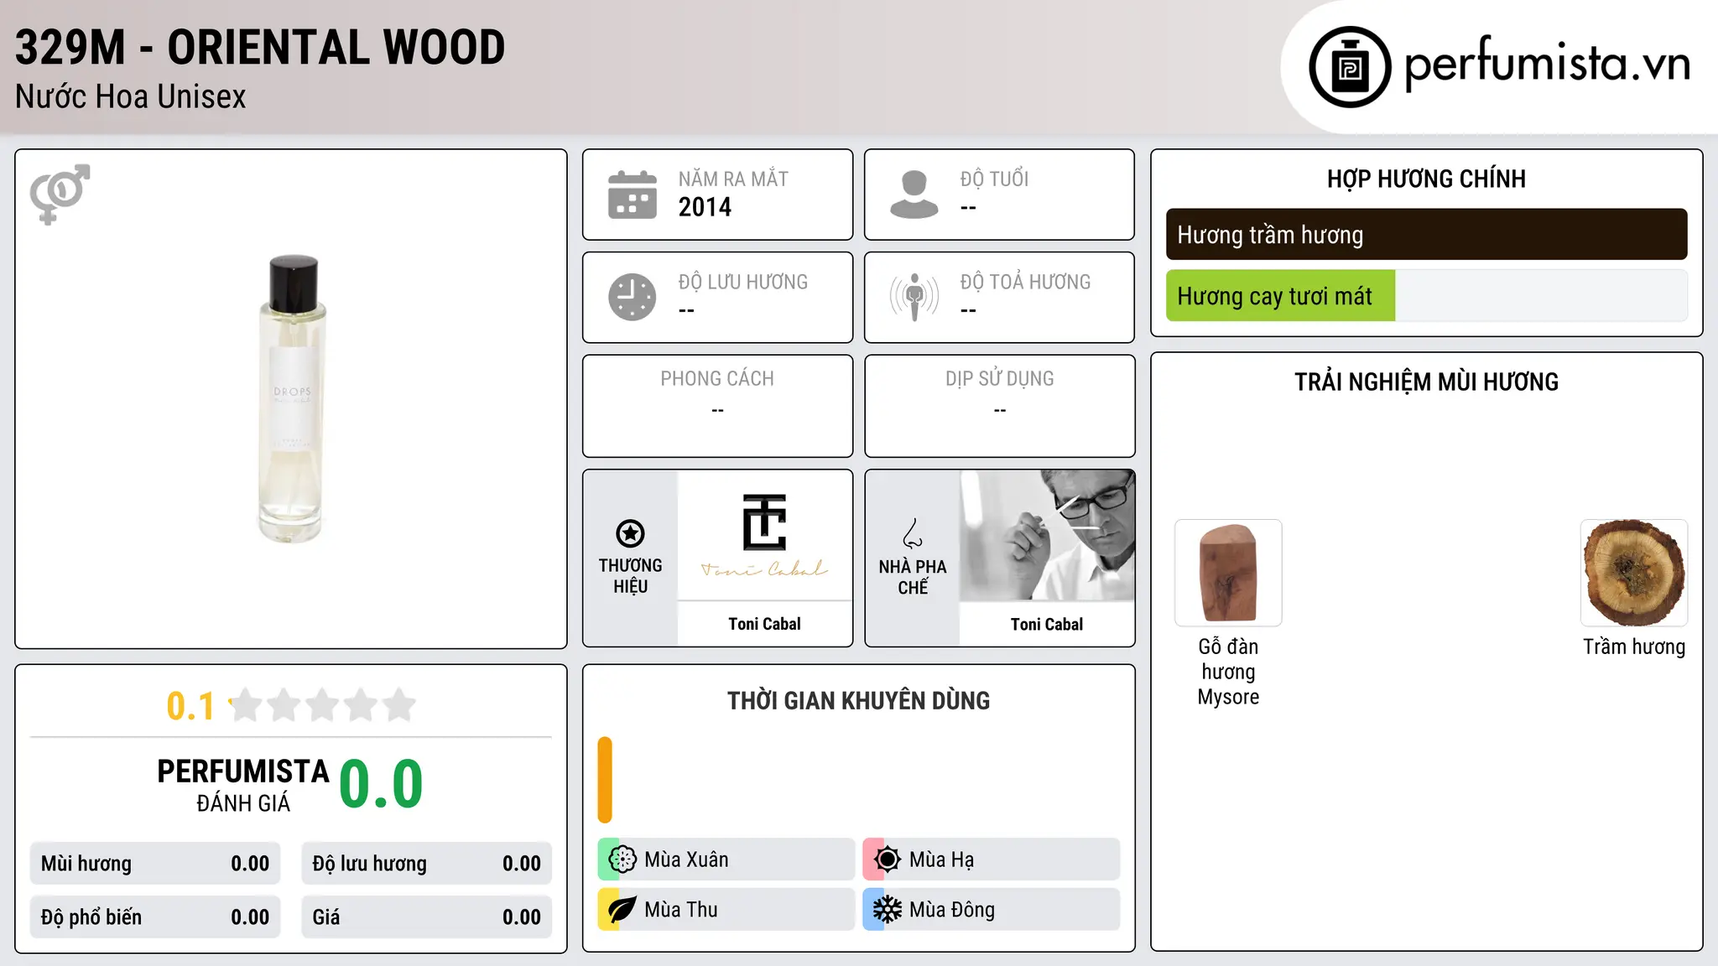Select the Mùa Thu season label
1718x966 pixels.
tap(681, 910)
